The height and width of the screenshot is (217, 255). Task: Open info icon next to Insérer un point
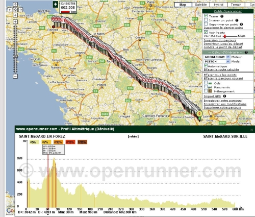[237, 20]
